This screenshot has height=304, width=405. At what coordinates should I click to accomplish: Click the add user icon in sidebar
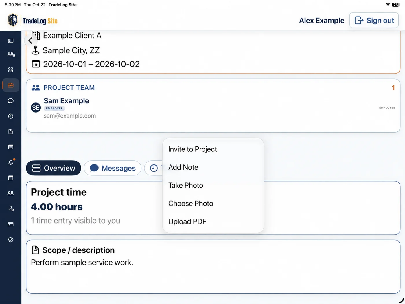[x=11, y=209]
